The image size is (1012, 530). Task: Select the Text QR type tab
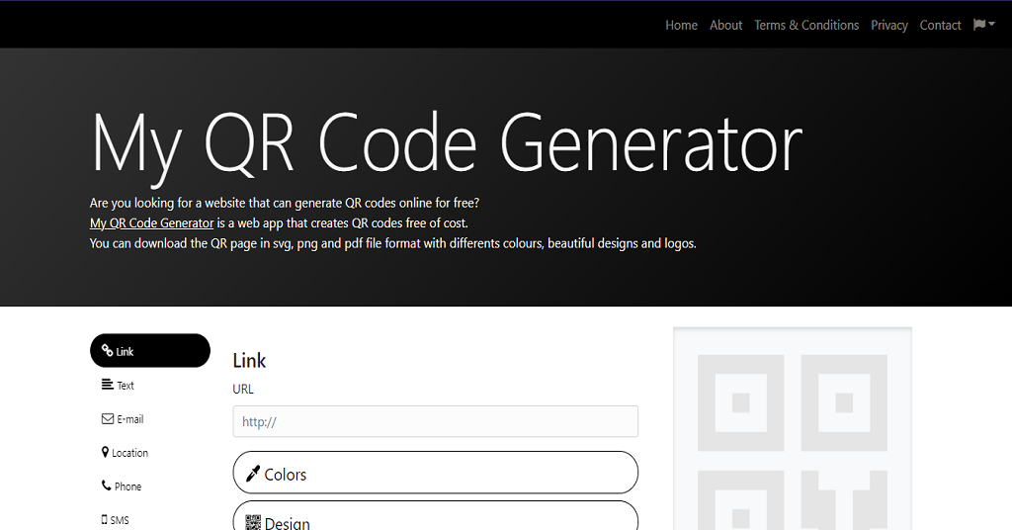click(x=150, y=385)
